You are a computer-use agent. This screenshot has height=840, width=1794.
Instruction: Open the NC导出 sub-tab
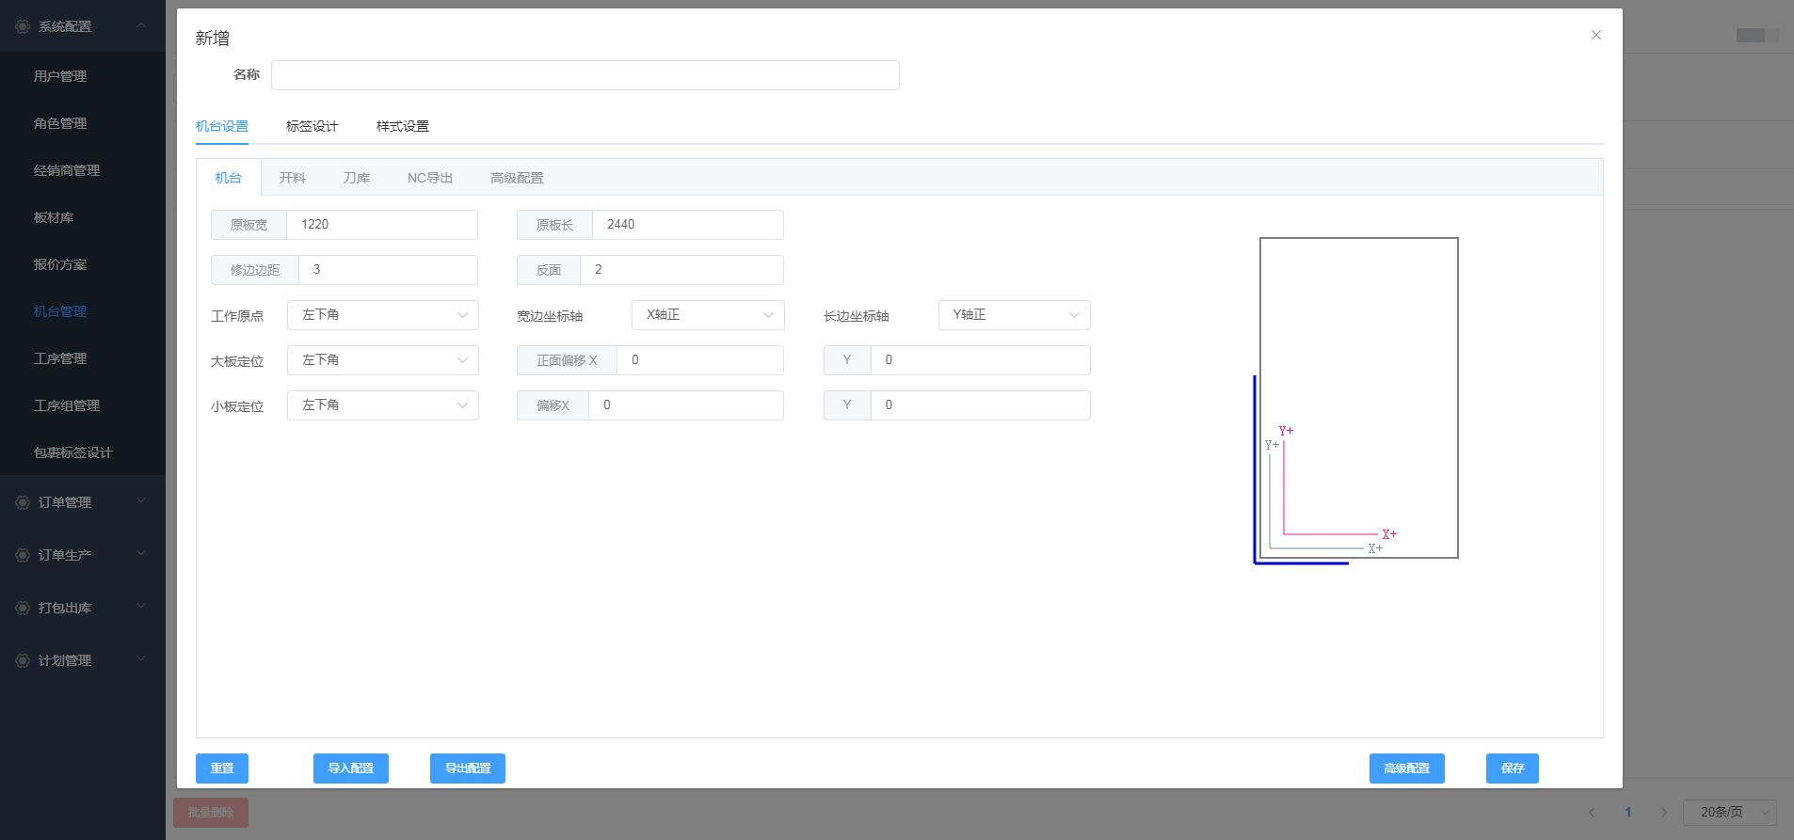429,178
